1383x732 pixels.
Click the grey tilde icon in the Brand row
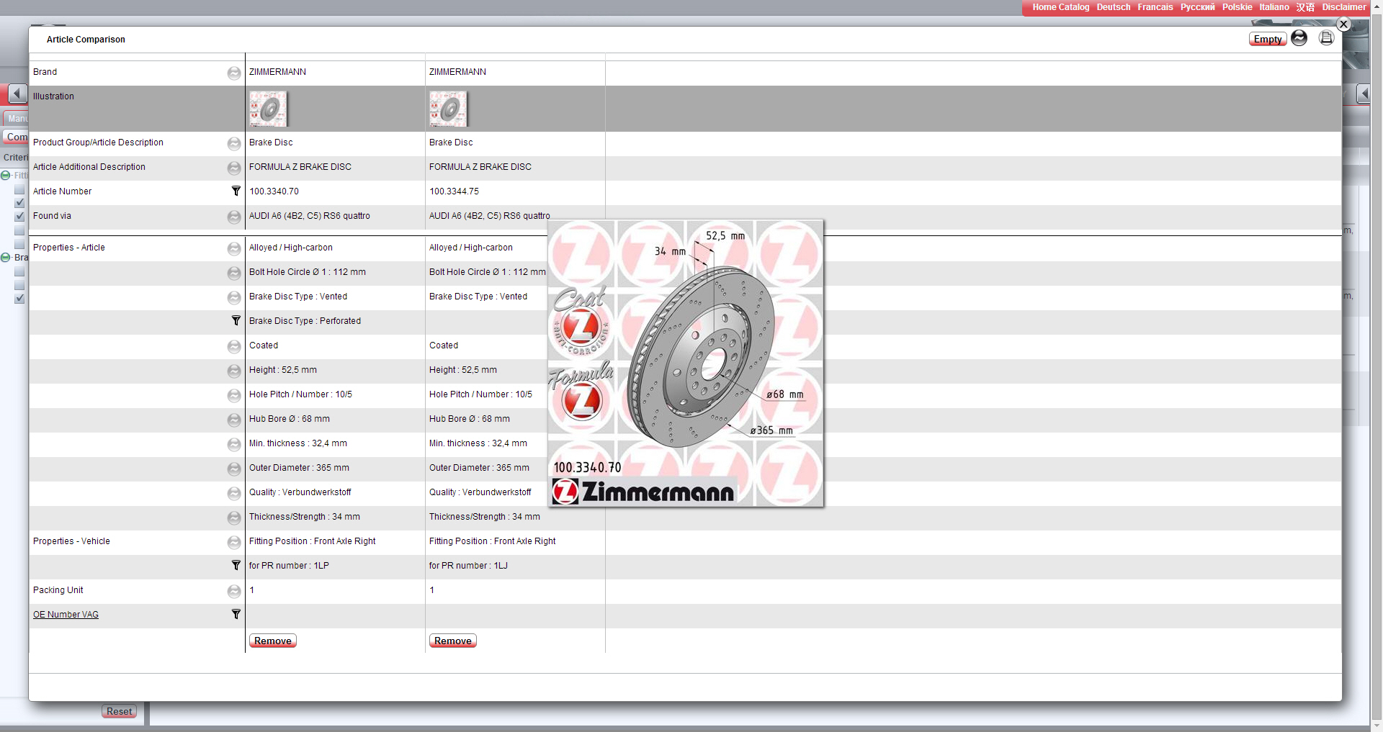(x=234, y=73)
